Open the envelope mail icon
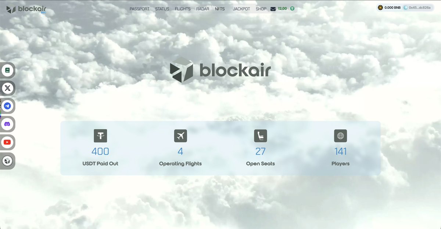The image size is (441, 229). point(273,9)
